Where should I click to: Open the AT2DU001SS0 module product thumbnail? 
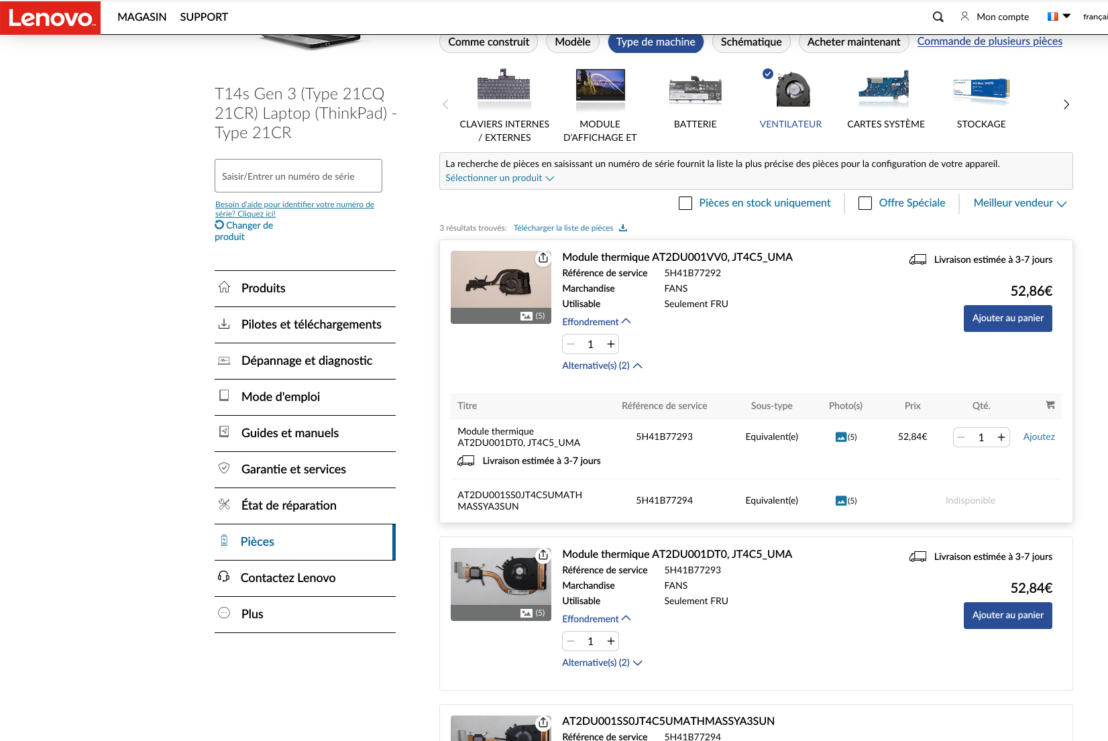pyautogui.click(x=501, y=728)
